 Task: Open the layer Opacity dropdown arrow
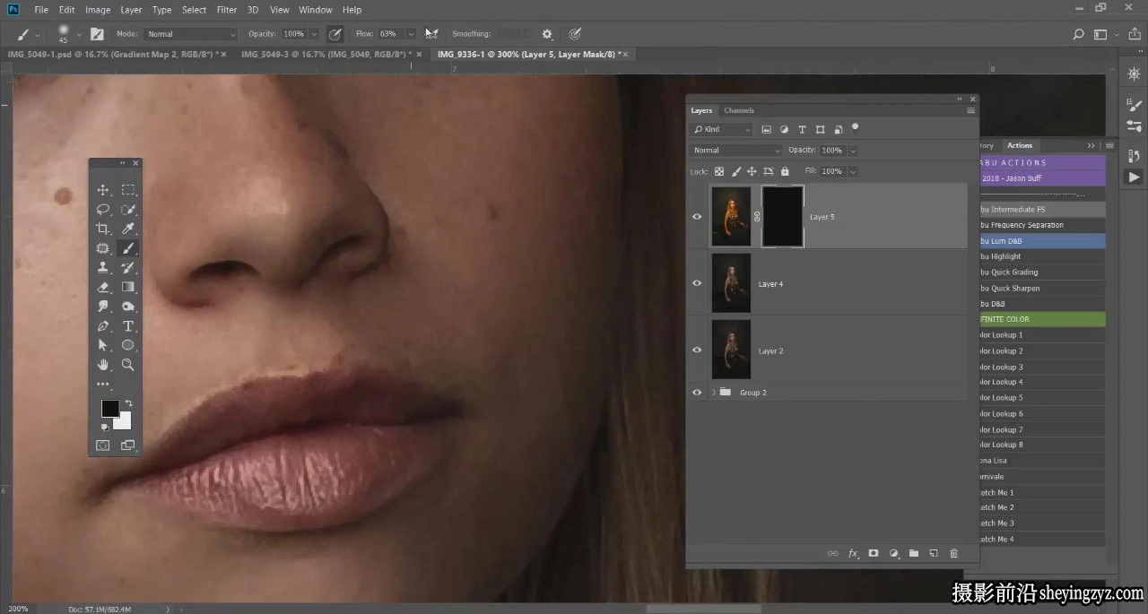(x=851, y=151)
